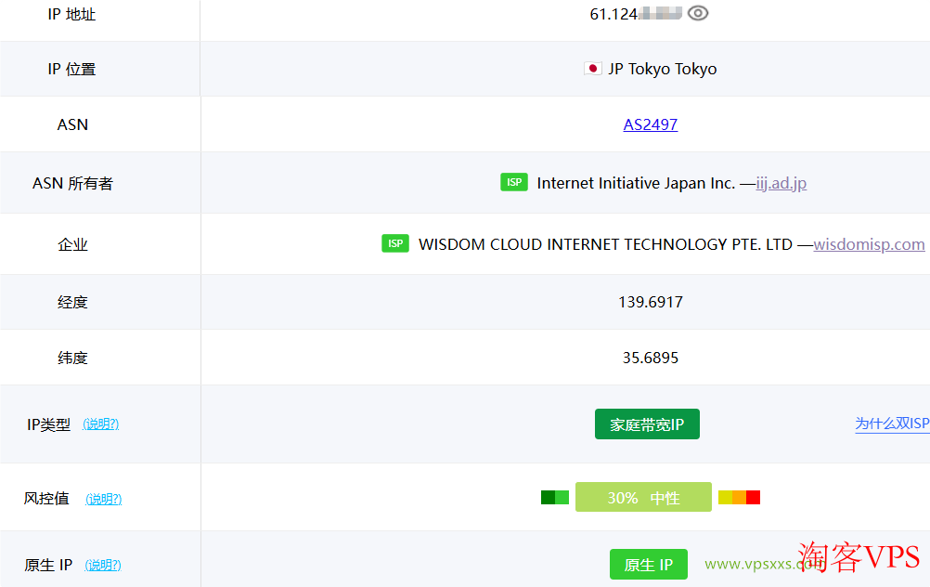Screen dimensions: 930x587
Task: Click the green 原生 IP badge
Action: click(x=648, y=564)
